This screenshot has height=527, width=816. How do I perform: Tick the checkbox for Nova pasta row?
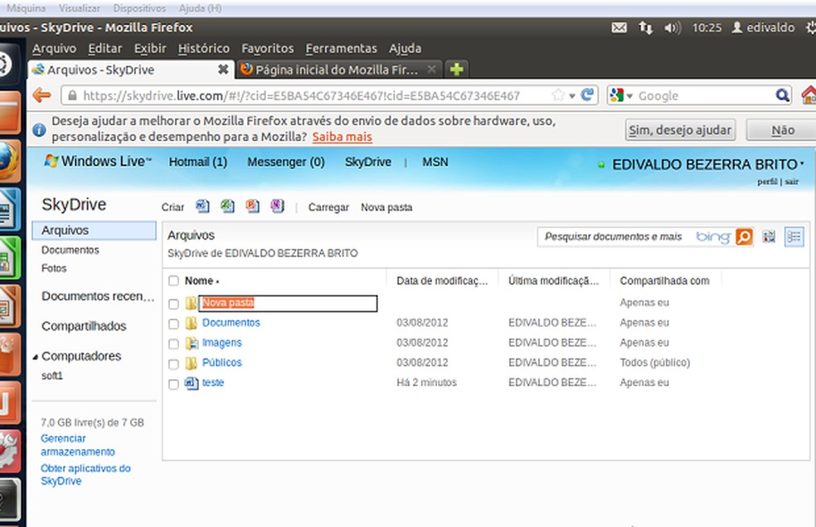173,304
